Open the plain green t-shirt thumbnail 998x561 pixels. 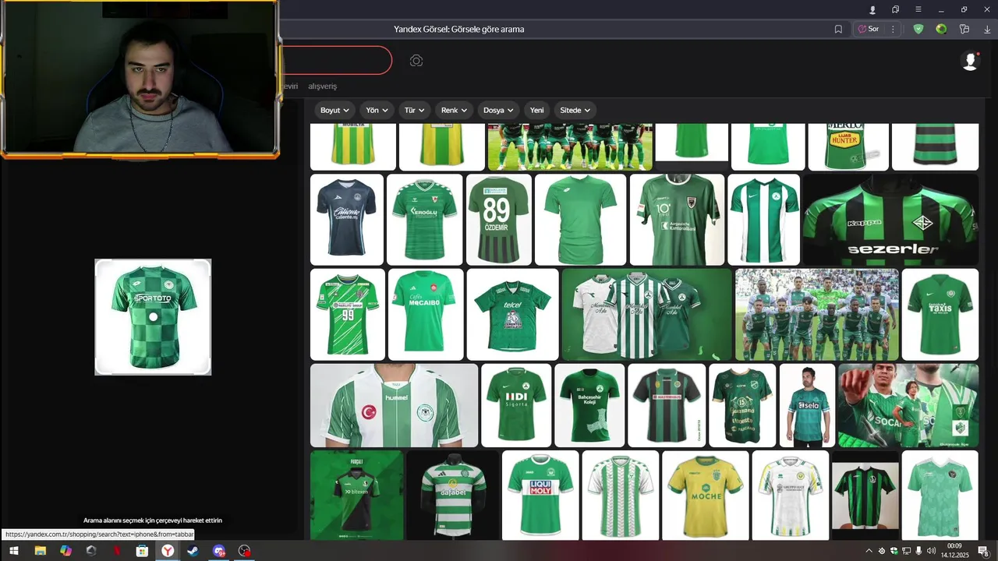pos(581,220)
